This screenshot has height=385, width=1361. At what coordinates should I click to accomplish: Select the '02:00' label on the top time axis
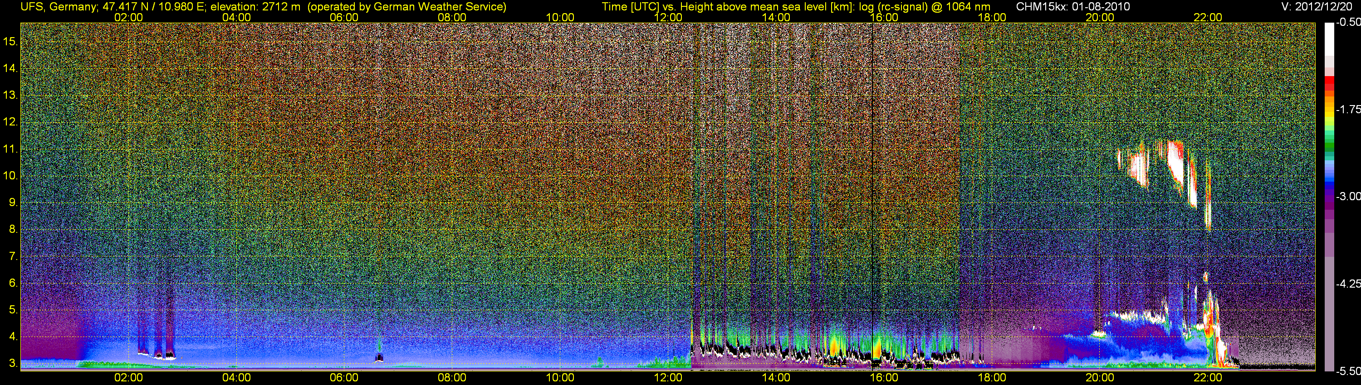128,17
